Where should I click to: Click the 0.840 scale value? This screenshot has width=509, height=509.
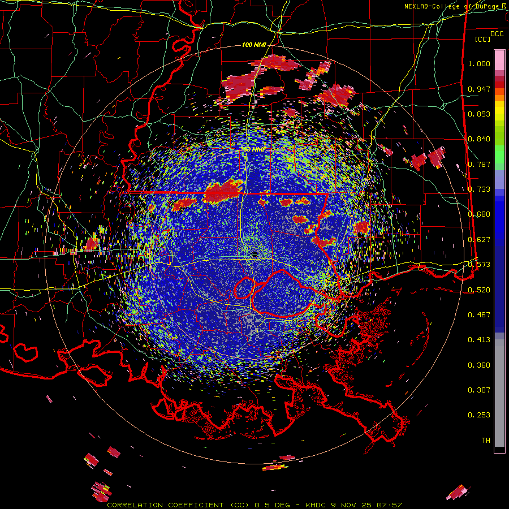click(479, 139)
